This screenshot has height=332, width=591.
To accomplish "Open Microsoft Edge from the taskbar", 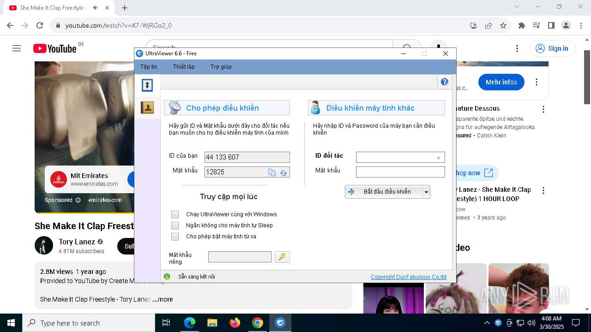I will click(x=190, y=323).
